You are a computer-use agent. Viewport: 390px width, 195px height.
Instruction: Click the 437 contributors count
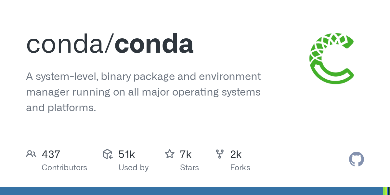click(51, 154)
